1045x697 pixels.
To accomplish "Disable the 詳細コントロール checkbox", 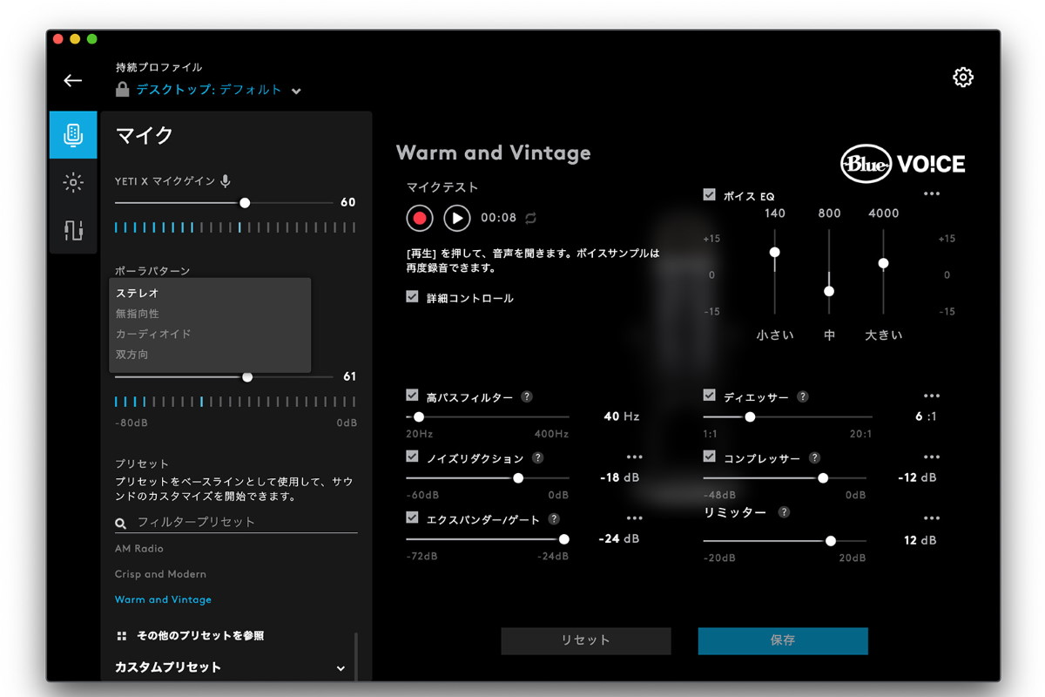I will [x=413, y=297].
